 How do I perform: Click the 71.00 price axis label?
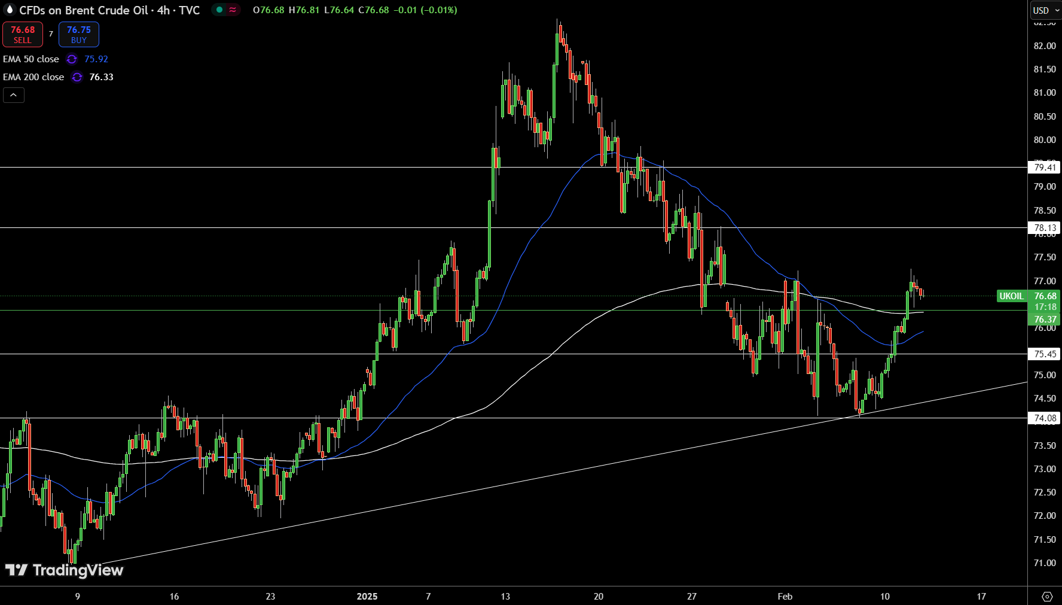pyautogui.click(x=1045, y=563)
